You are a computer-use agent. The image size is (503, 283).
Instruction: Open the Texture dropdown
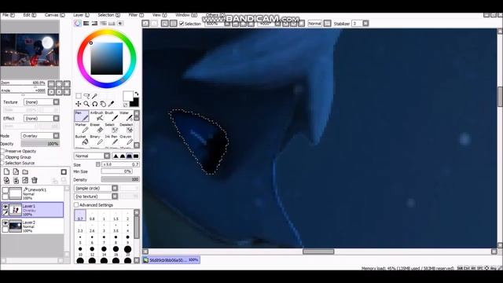[x=42, y=102]
